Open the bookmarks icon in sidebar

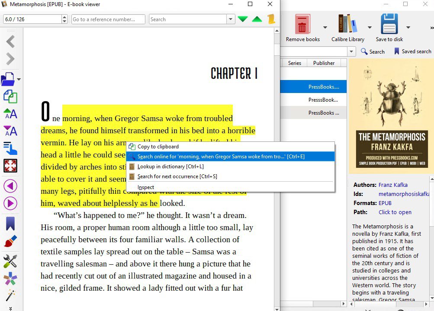10,224
